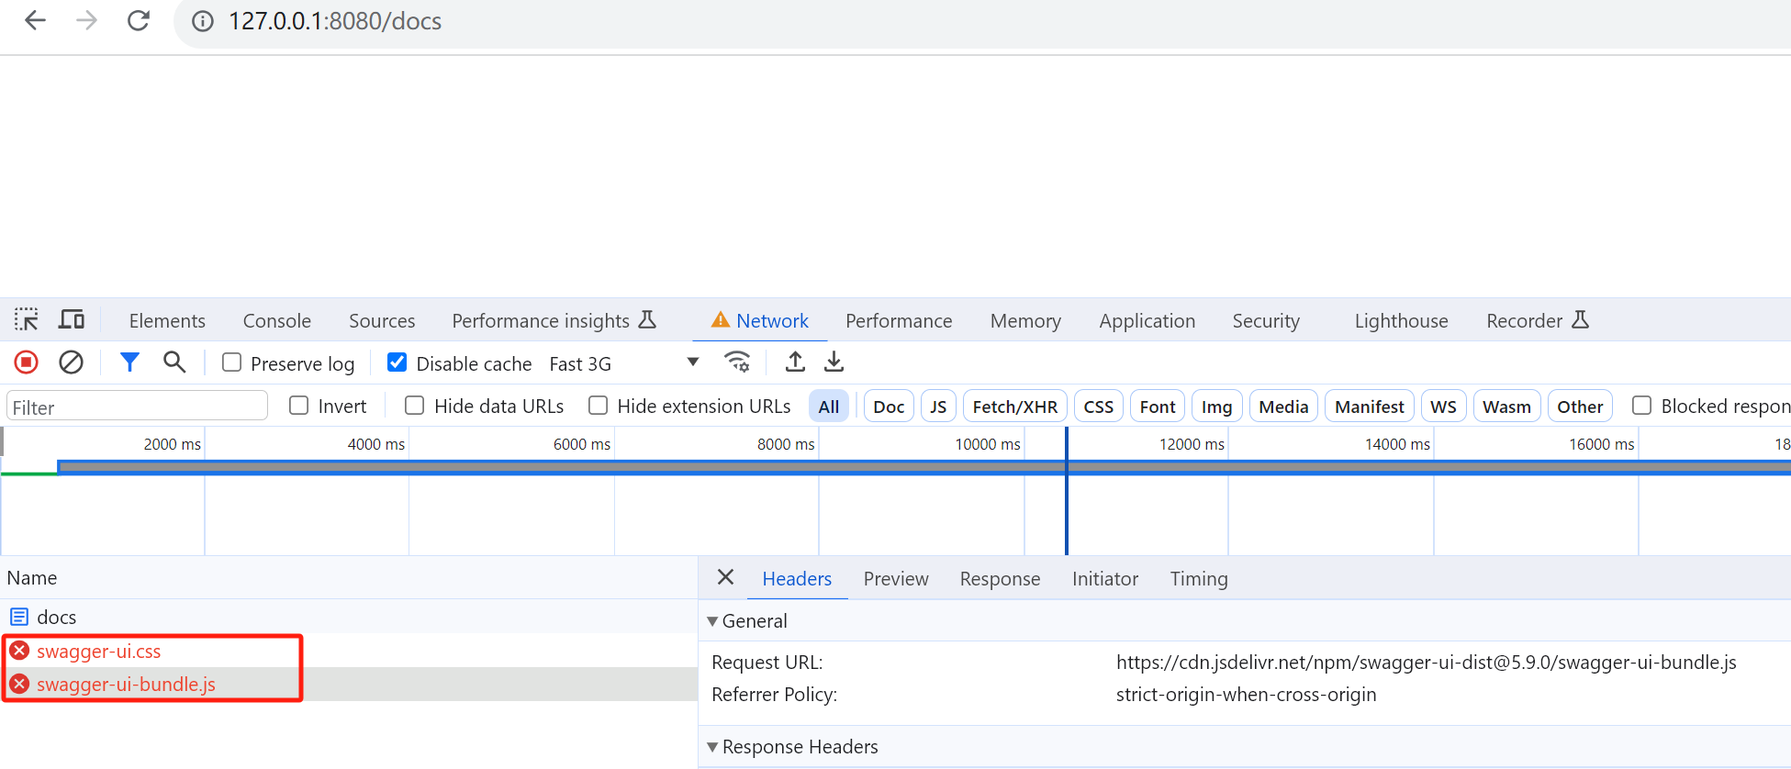
Task: Import HAR file with upload arrow
Action: coord(795,362)
